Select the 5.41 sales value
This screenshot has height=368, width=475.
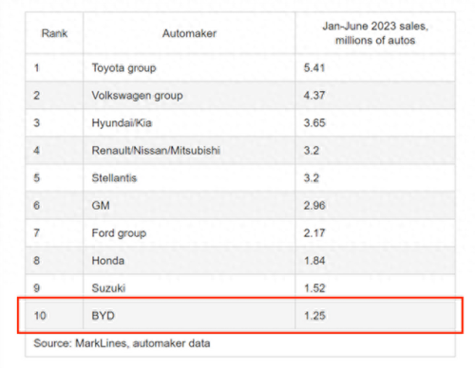click(x=314, y=67)
